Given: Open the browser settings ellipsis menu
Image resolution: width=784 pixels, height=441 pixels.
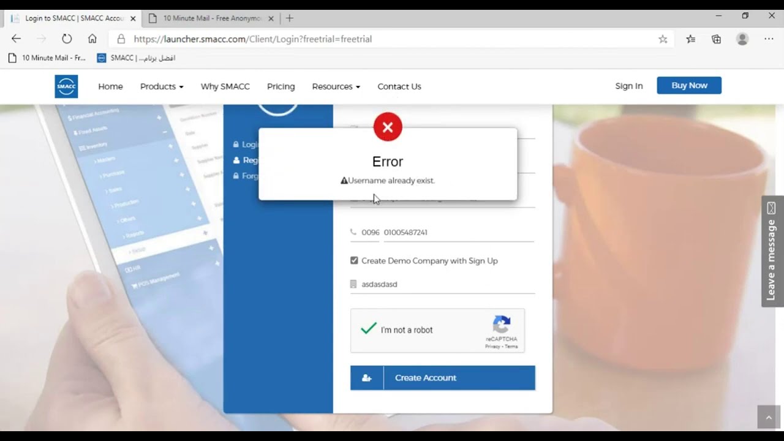Looking at the screenshot, I should click(x=769, y=39).
